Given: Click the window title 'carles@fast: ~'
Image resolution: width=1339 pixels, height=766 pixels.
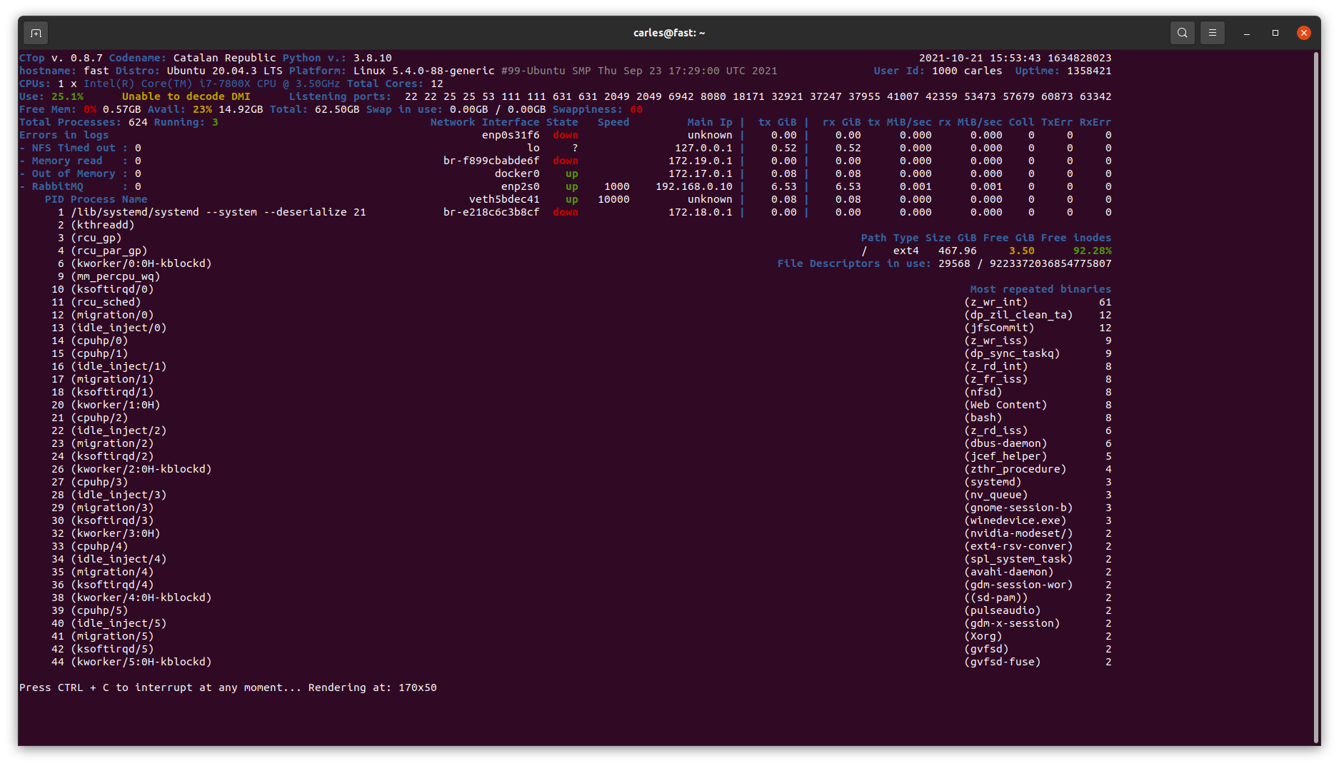Looking at the screenshot, I should tap(668, 33).
